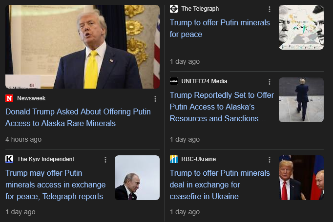Click the Newsweek logo icon
333x222 pixels.
(9, 98)
